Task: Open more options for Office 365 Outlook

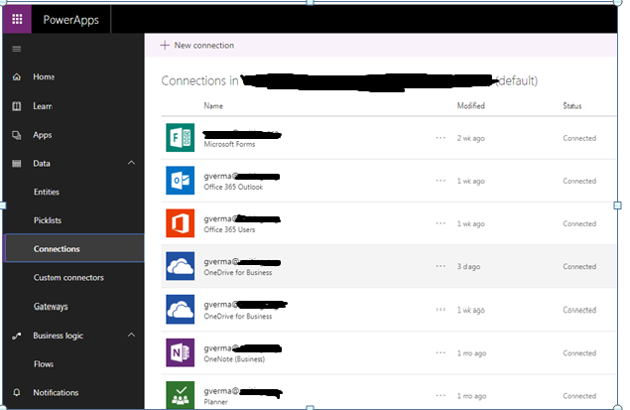Action: click(441, 181)
